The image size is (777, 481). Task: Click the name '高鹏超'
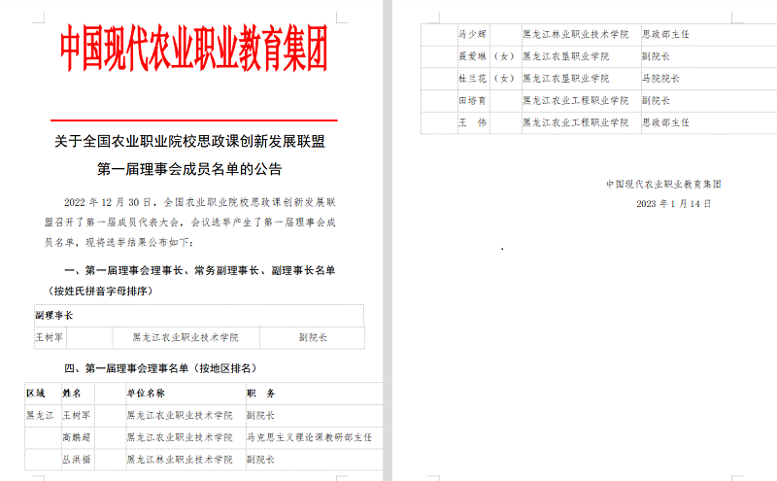click(77, 437)
